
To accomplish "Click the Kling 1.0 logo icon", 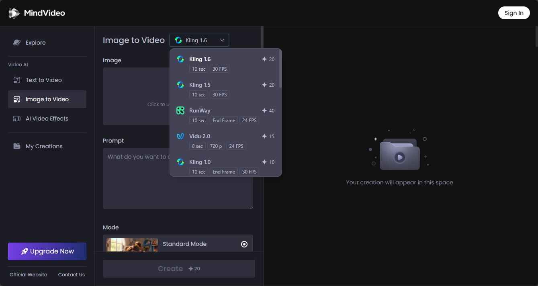I will pyautogui.click(x=180, y=162).
